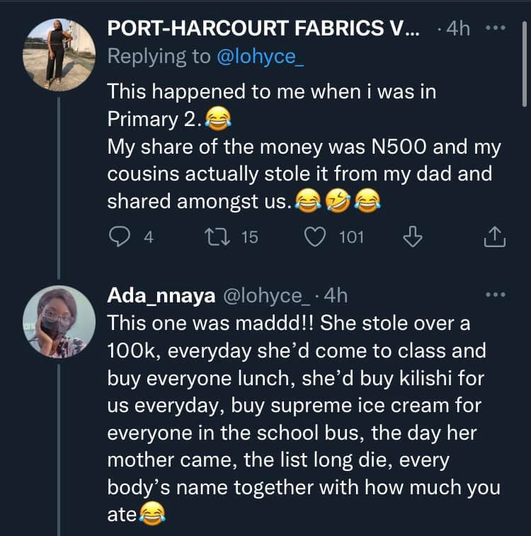This screenshot has width=531, height=536.
Task: Click the reply icon on the first tweet
Action: point(120,237)
